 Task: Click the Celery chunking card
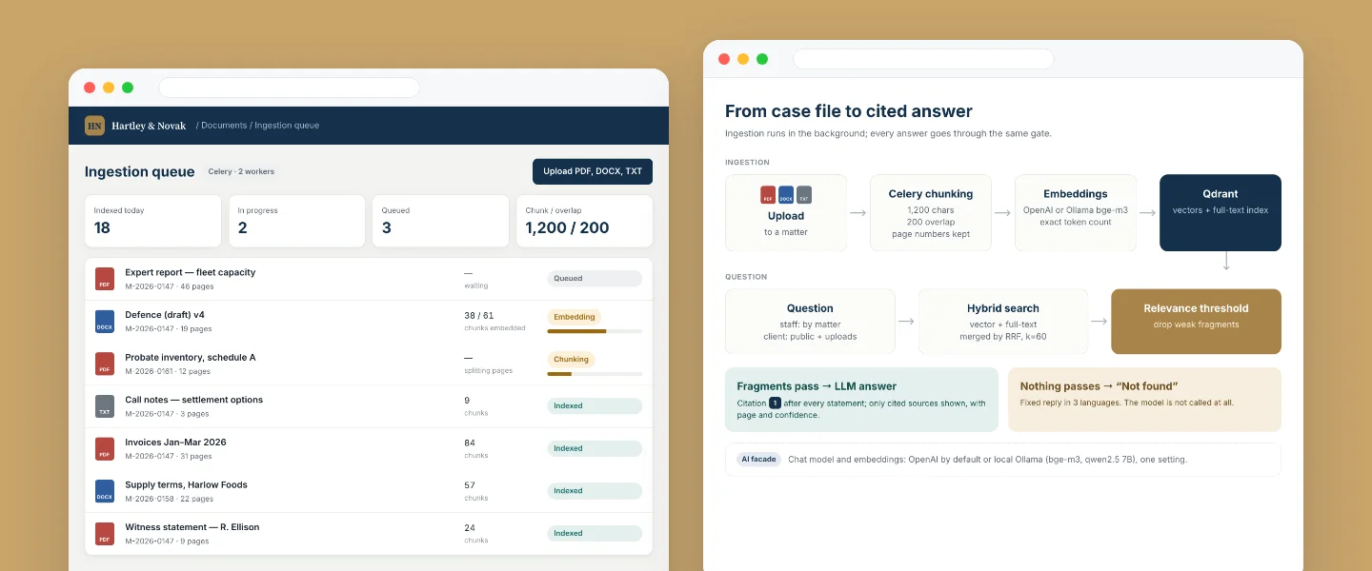coord(931,213)
